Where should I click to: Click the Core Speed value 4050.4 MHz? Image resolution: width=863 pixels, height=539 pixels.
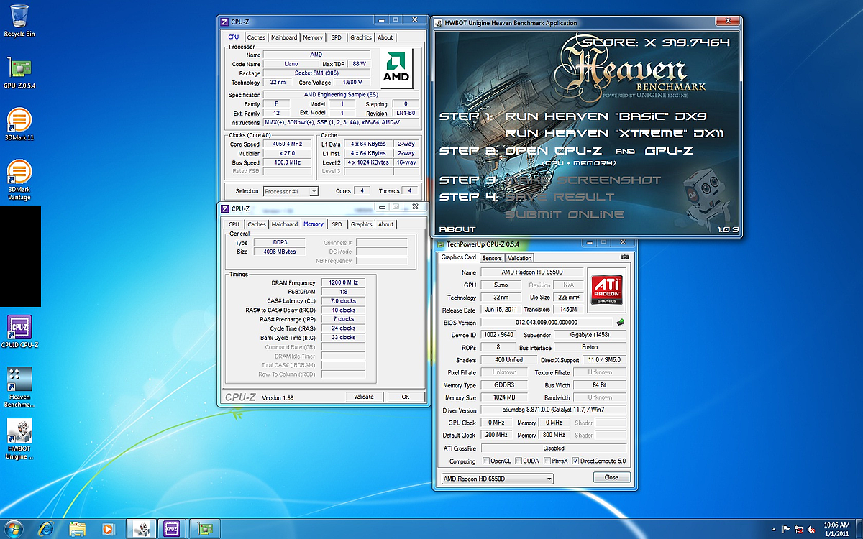[x=288, y=144]
